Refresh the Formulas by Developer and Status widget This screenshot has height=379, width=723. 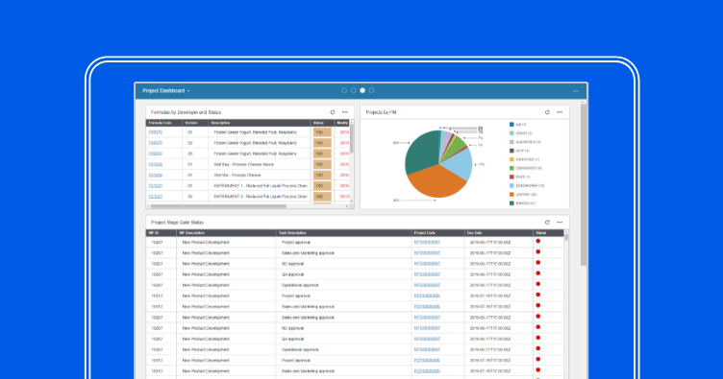coord(333,112)
